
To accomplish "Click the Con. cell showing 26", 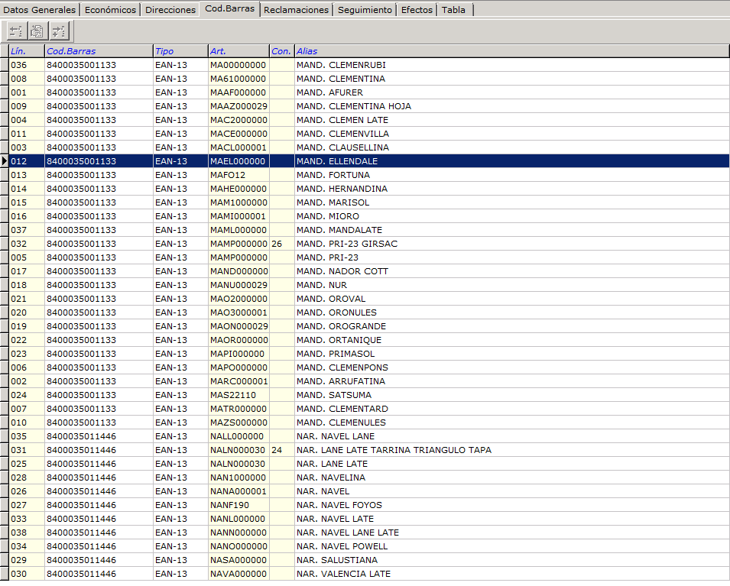I will 281,244.
